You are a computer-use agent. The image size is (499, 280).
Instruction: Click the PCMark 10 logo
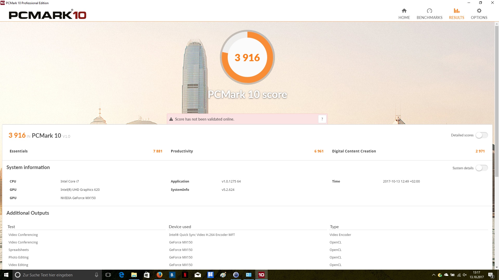click(x=47, y=15)
